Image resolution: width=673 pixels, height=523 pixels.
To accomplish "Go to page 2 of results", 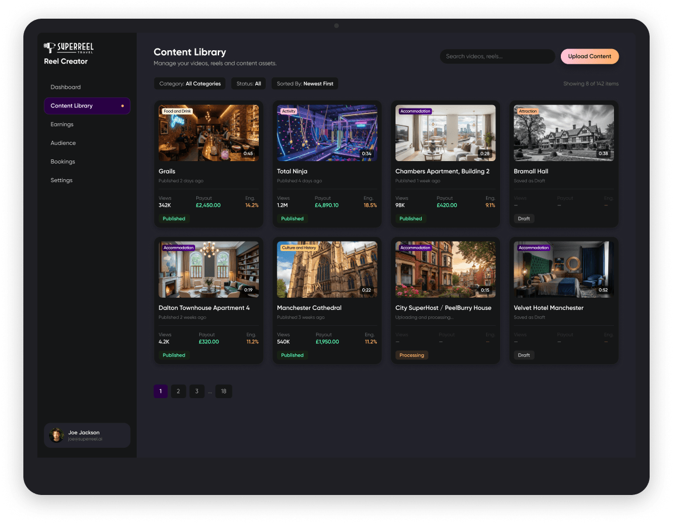I will [178, 391].
